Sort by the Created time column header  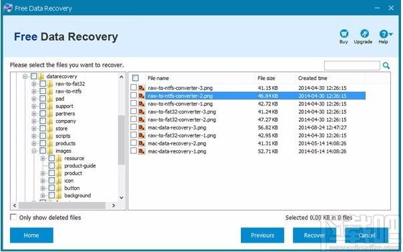[312, 78]
